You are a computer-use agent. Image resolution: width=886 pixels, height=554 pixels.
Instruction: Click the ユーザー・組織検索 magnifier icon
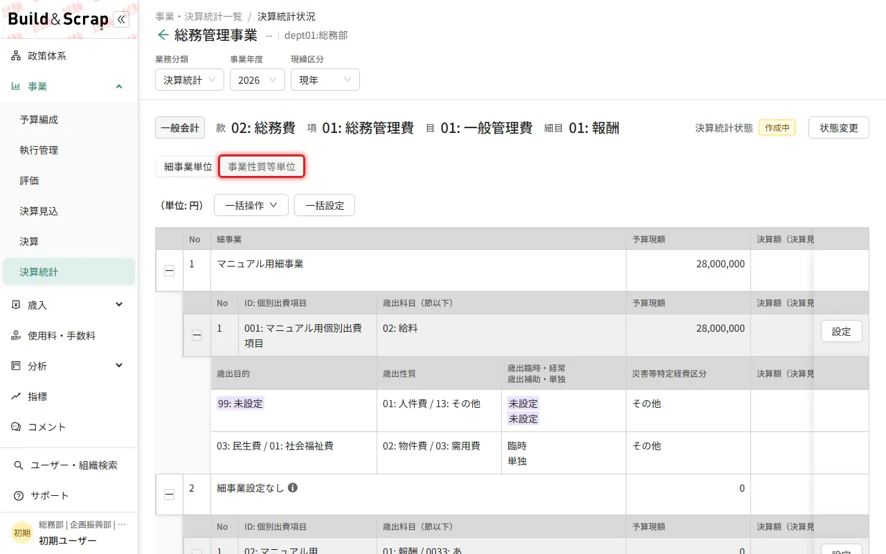[19, 465]
